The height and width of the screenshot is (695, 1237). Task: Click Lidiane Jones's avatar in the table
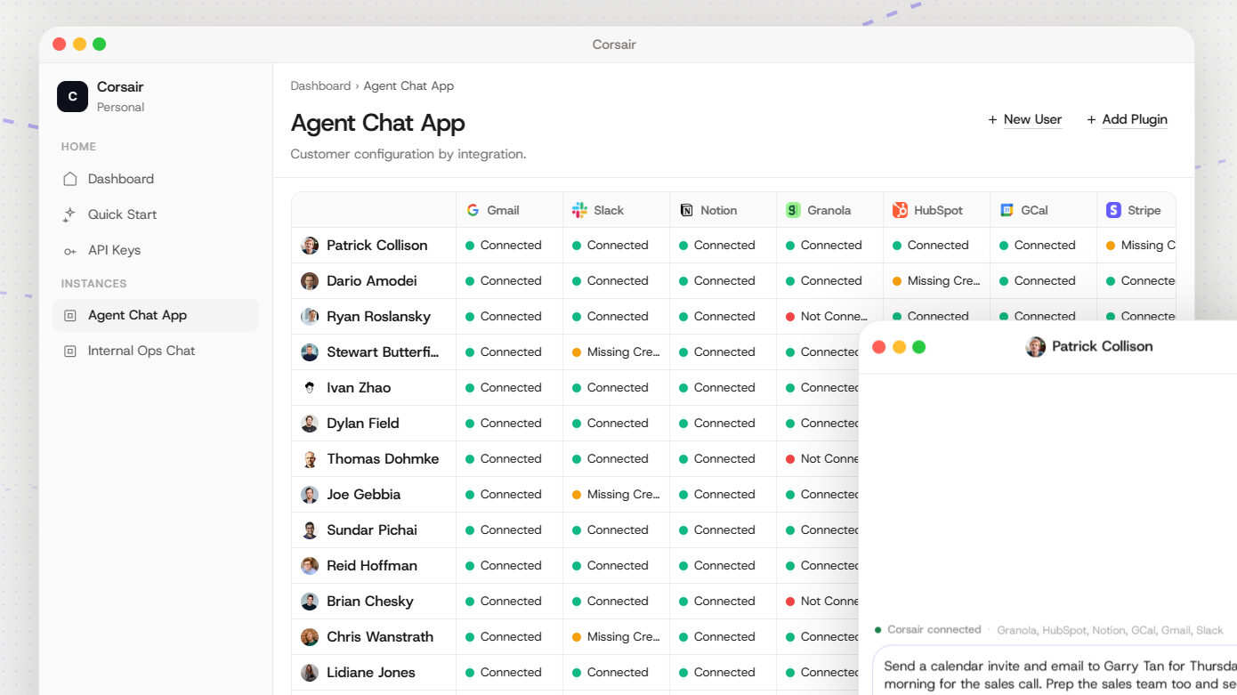coord(310,673)
